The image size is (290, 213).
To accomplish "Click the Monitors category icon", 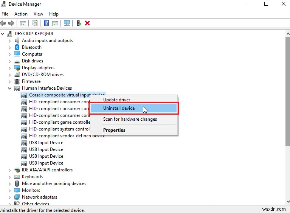I will pos(17,190).
